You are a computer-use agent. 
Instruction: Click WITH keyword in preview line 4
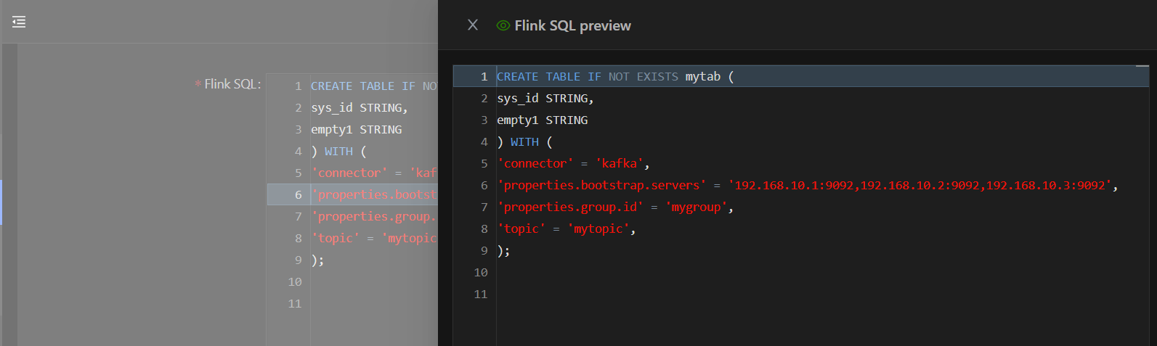(524, 142)
